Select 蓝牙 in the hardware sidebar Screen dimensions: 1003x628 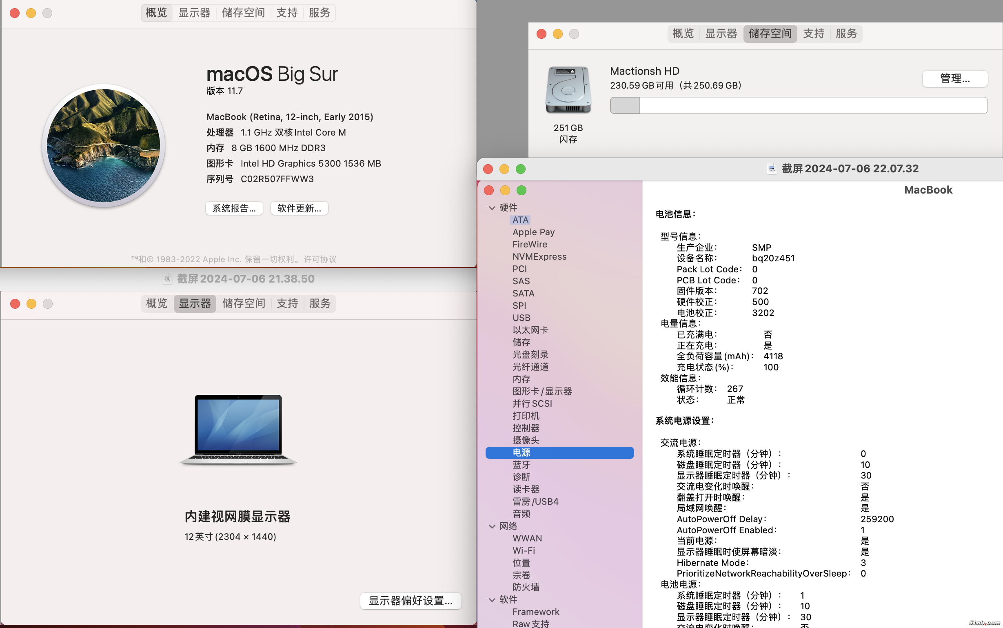click(x=521, y=465)
